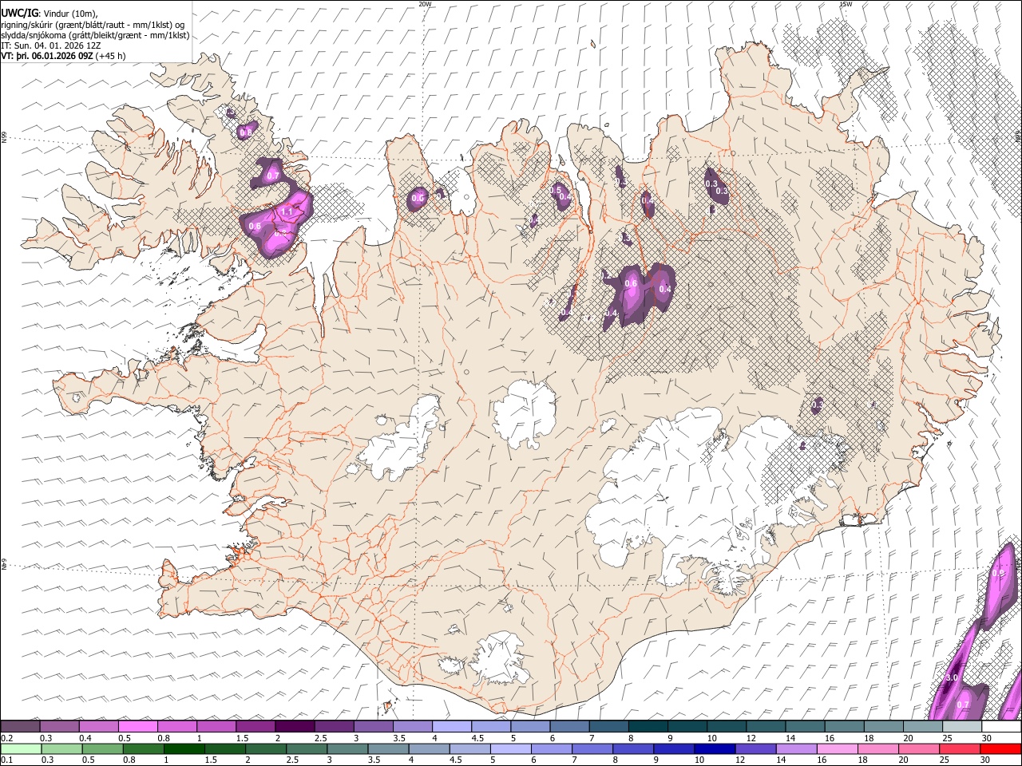Select the 'IT: Sun. 04. 01. 2026 12Z' line
This screenshot has width=1022, height=766.
click(x=51, y=45)
